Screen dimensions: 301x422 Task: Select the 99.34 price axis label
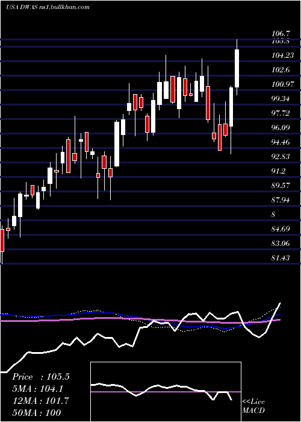281,99
